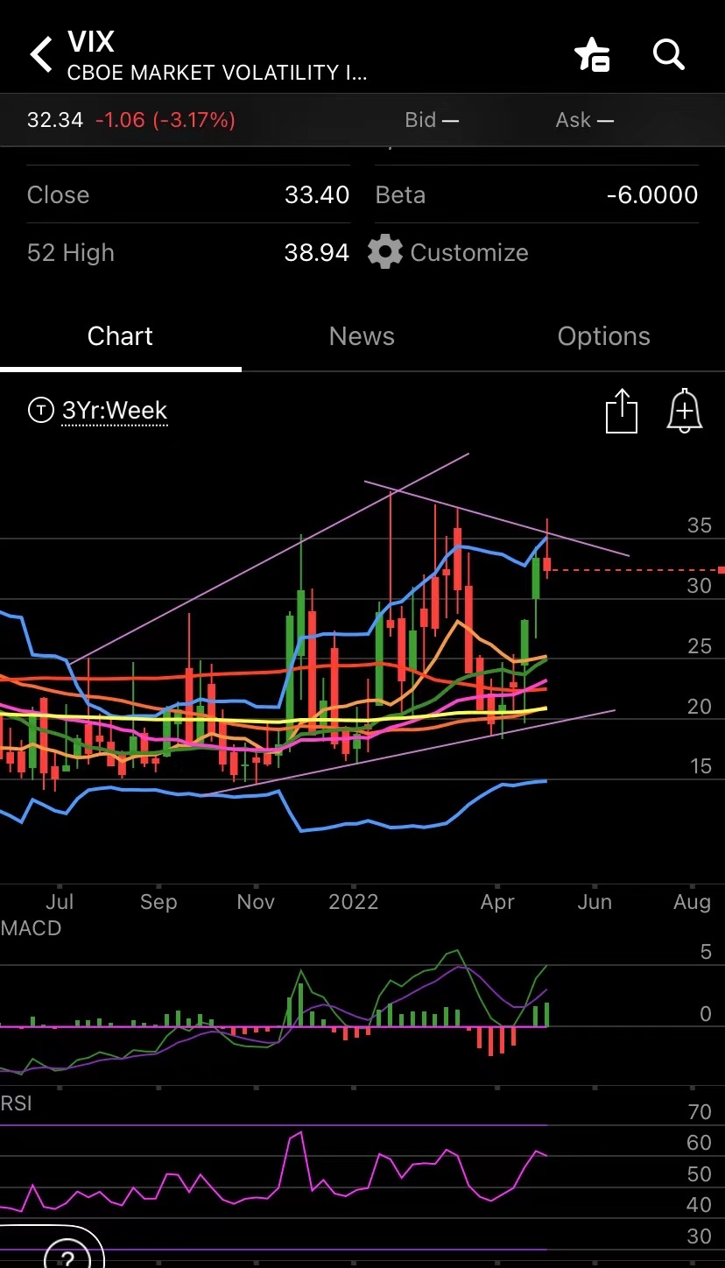Tap the change -1.06 (-3.17%)

coord(165,120)
